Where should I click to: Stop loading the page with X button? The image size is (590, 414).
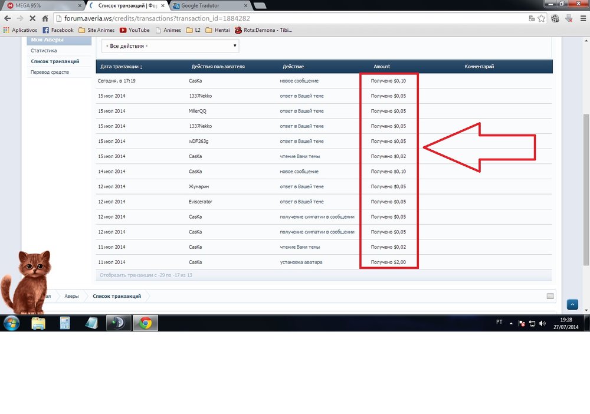(32, 18)
